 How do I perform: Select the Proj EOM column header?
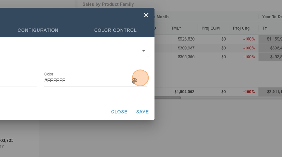coord(211,28)
